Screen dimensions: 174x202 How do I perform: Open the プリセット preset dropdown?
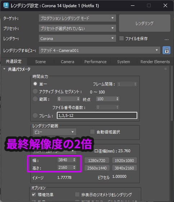[77, 28]
